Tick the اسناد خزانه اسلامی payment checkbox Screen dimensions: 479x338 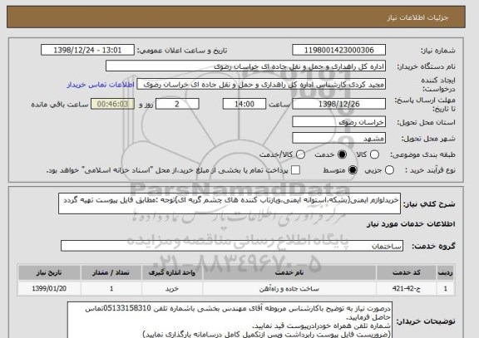pos(295,170)
